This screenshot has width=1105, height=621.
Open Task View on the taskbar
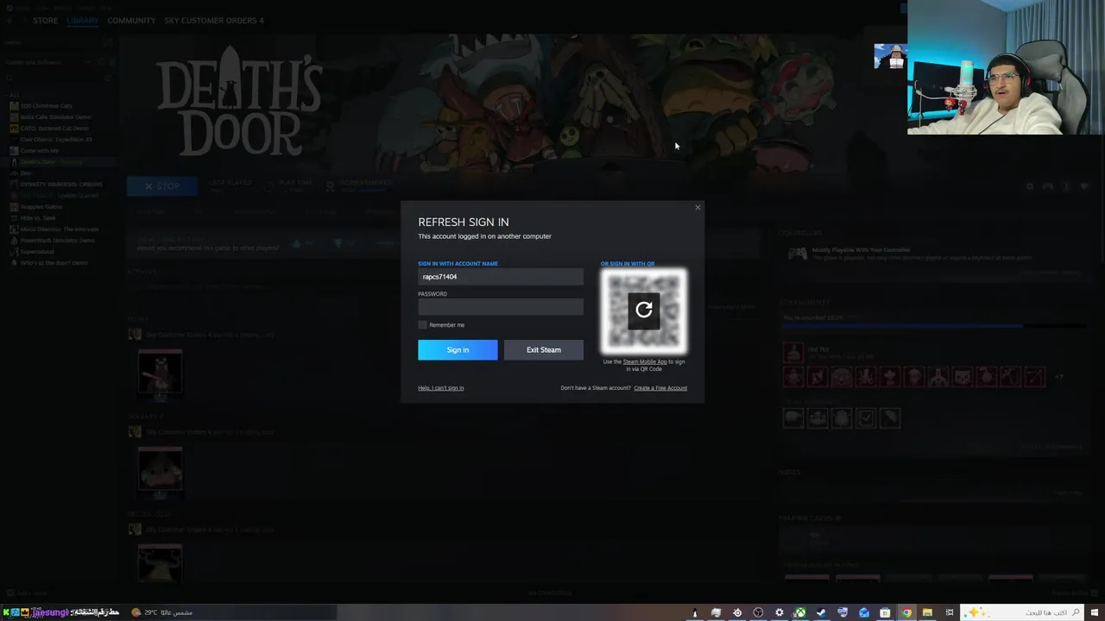[x=950, y=612]
